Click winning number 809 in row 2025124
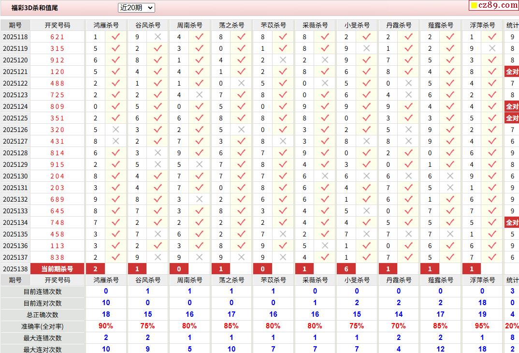The height and width of the screenshot is (353, 519). coord(57,106)
